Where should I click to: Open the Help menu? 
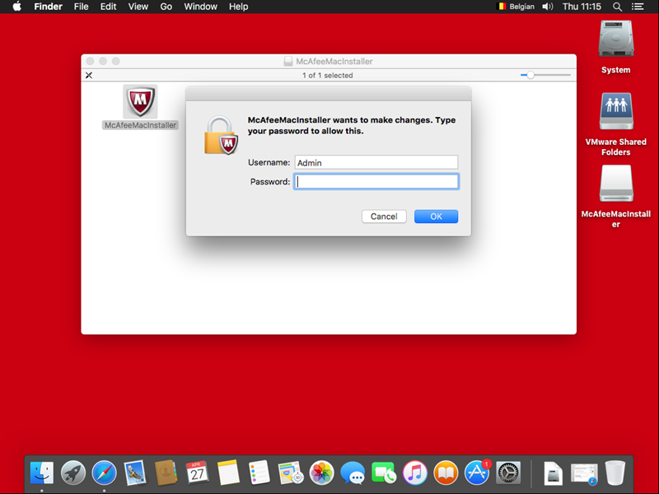coord(238,7)
